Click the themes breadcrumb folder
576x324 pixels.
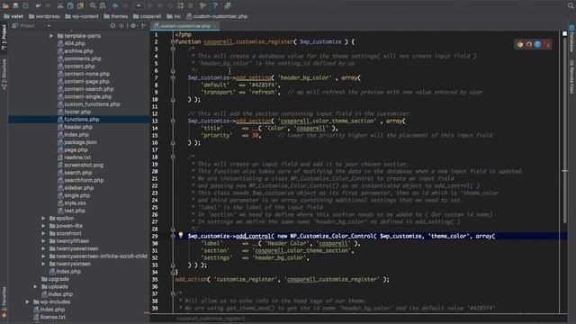[x=116, y=16]
